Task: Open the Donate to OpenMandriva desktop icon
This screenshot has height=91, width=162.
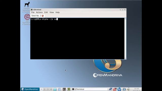Action: (27, 7)
